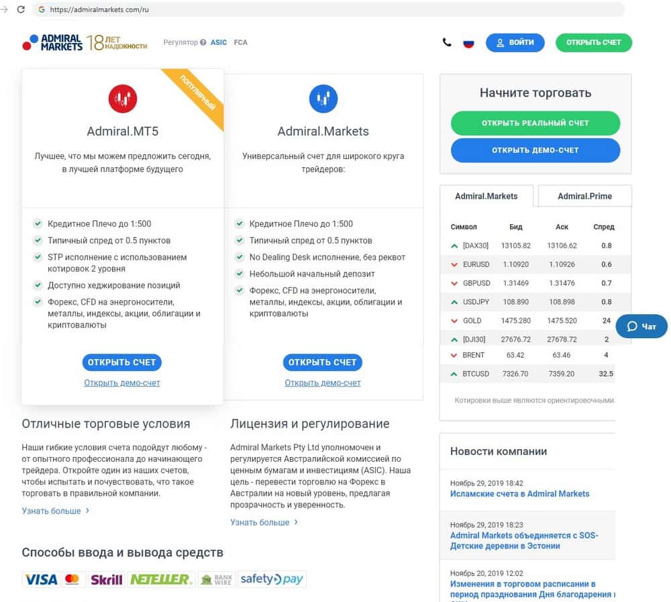Click the up arrow beside [DAX30]
Viewport: 671px width, 602px height.
(454, 246)
